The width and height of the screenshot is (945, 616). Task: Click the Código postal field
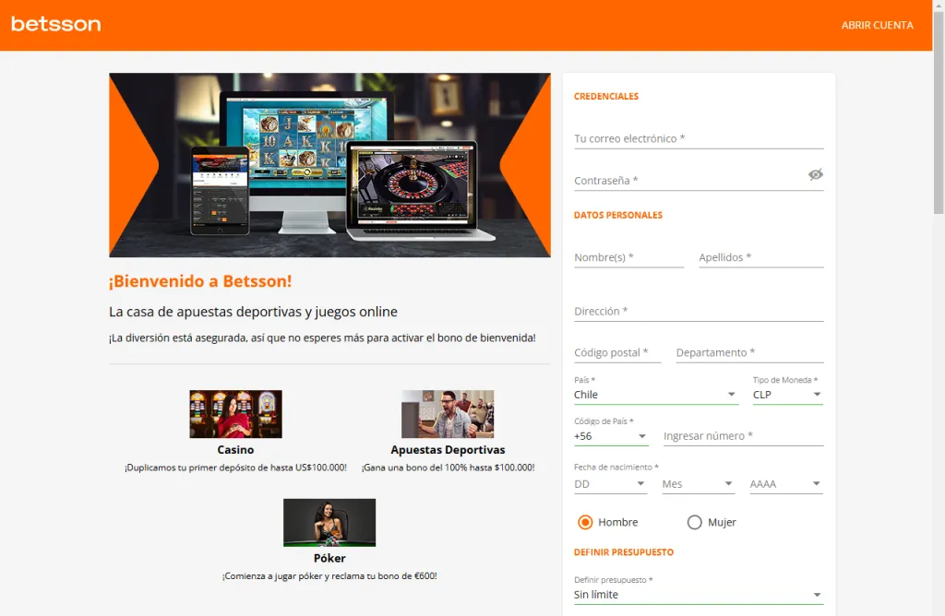point(616,352)
